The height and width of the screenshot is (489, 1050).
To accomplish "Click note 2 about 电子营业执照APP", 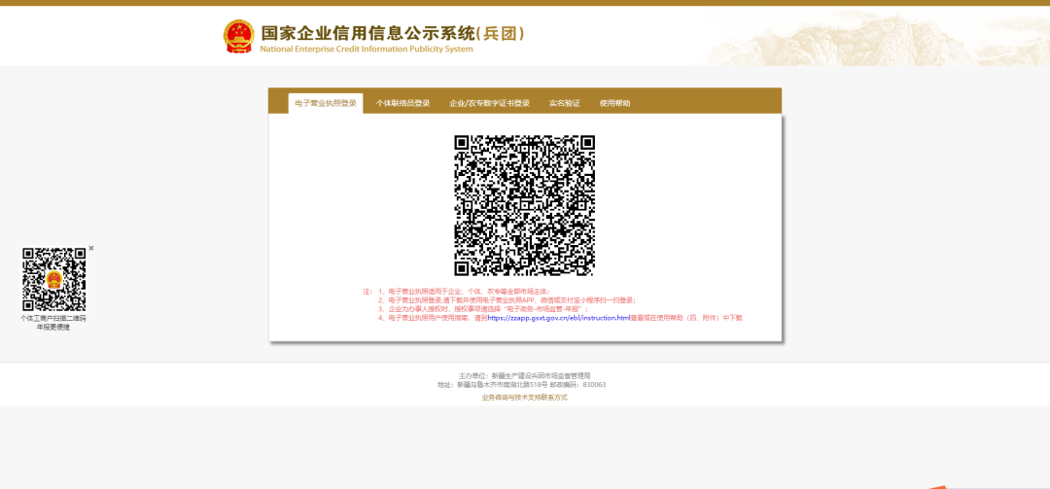I will coord(507,300).
